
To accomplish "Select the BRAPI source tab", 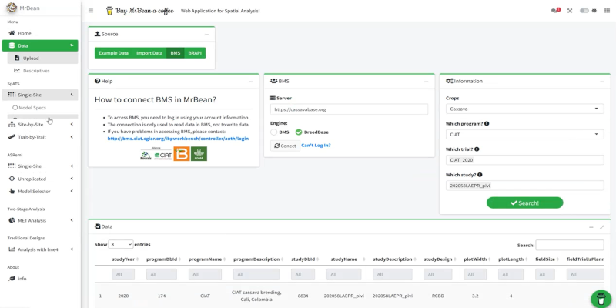I will pyautogui.click(x=195, y=53).
